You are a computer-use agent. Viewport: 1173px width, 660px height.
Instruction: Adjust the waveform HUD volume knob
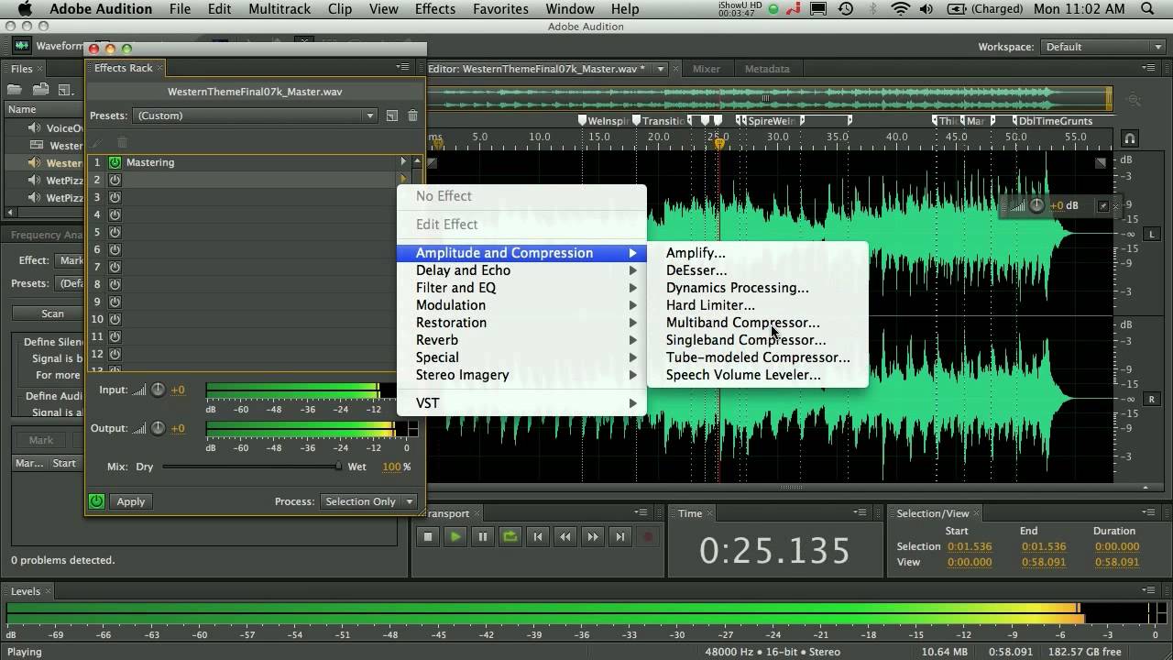tap(1036, 205)
